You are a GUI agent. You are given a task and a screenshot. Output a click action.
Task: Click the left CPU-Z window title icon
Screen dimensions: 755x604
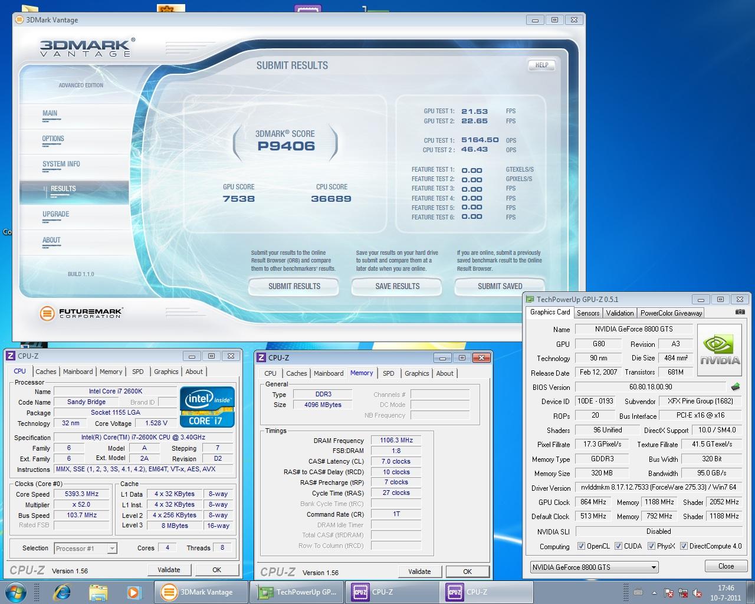(11, 356)
